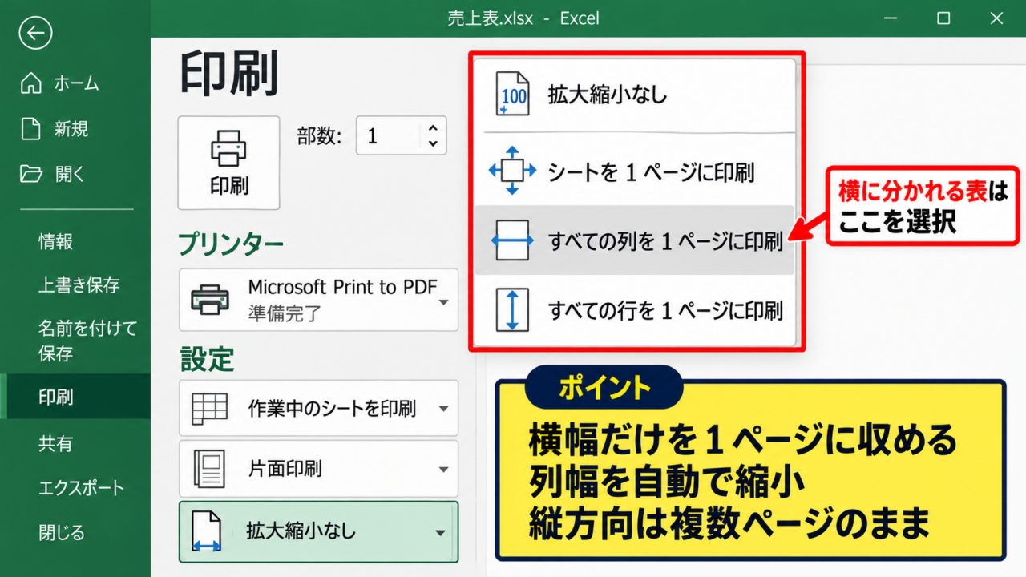Select 印刷 tab in the sidebar
This screenshot has height=577, width=1026.
(75, 397)
